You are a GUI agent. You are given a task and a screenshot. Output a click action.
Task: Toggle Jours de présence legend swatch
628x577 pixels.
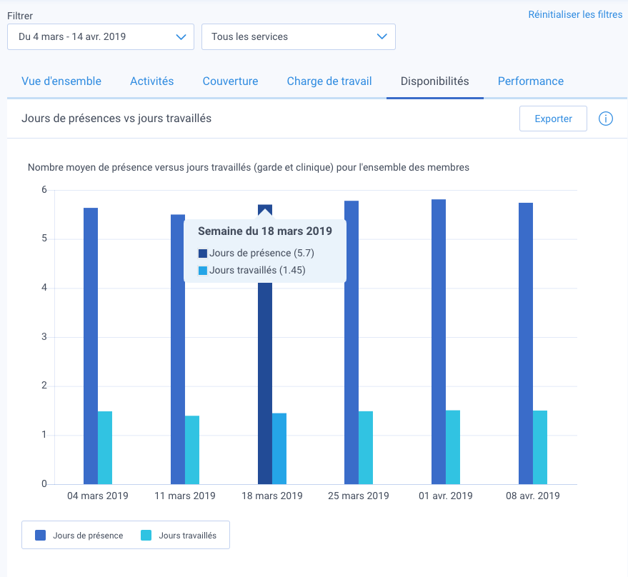click(41, 536)
